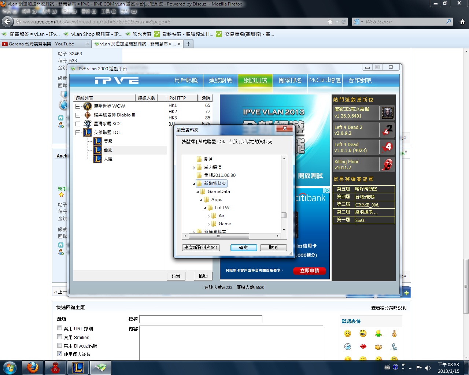
Task: Click the Windows Start orb
Action: (x=10, y=368)
